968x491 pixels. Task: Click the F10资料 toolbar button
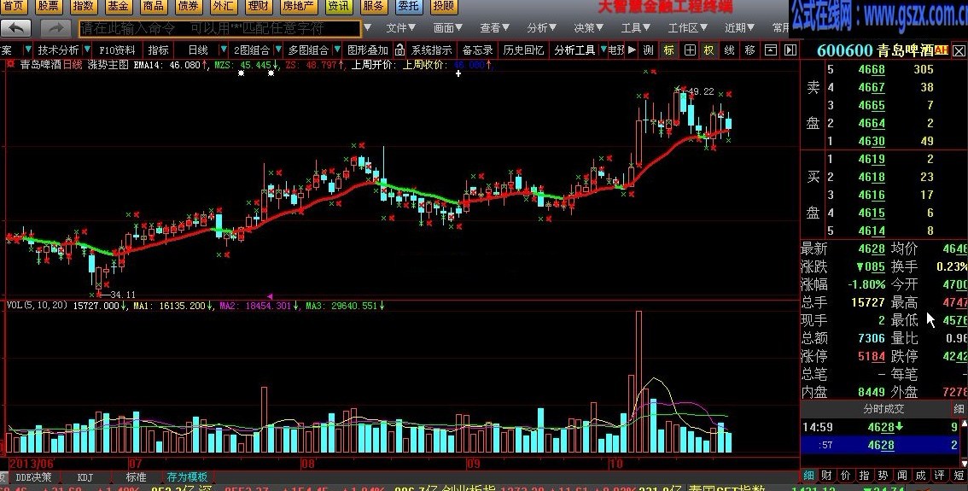pos(117,50)
